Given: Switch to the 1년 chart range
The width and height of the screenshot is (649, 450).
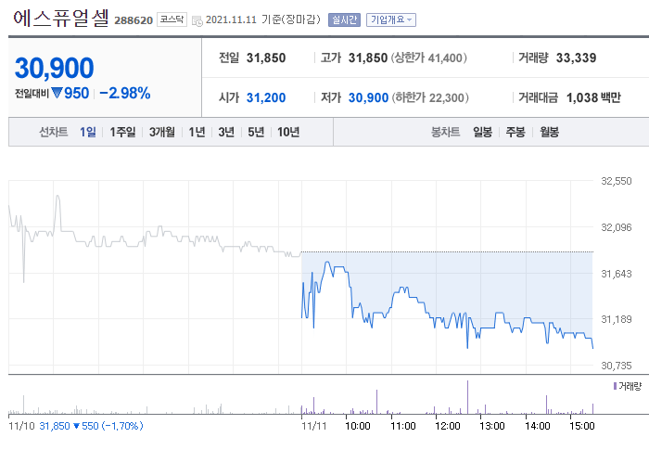Looking at the screenshot, I should 197,132.
